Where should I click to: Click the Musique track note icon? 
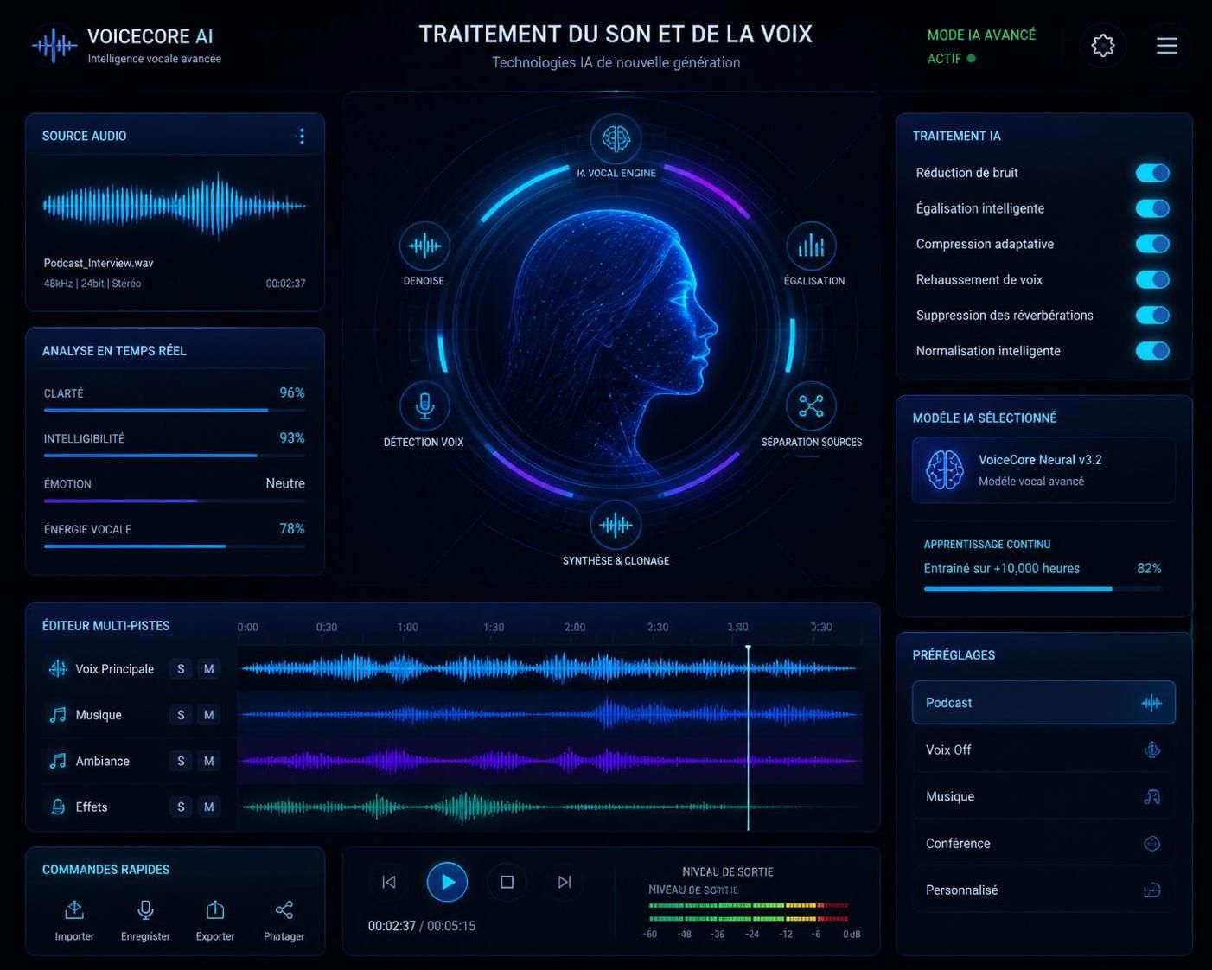click(58, 715)
